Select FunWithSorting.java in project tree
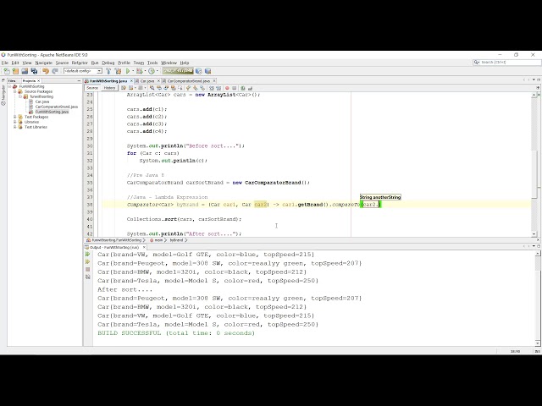 [x=52, y=112]
